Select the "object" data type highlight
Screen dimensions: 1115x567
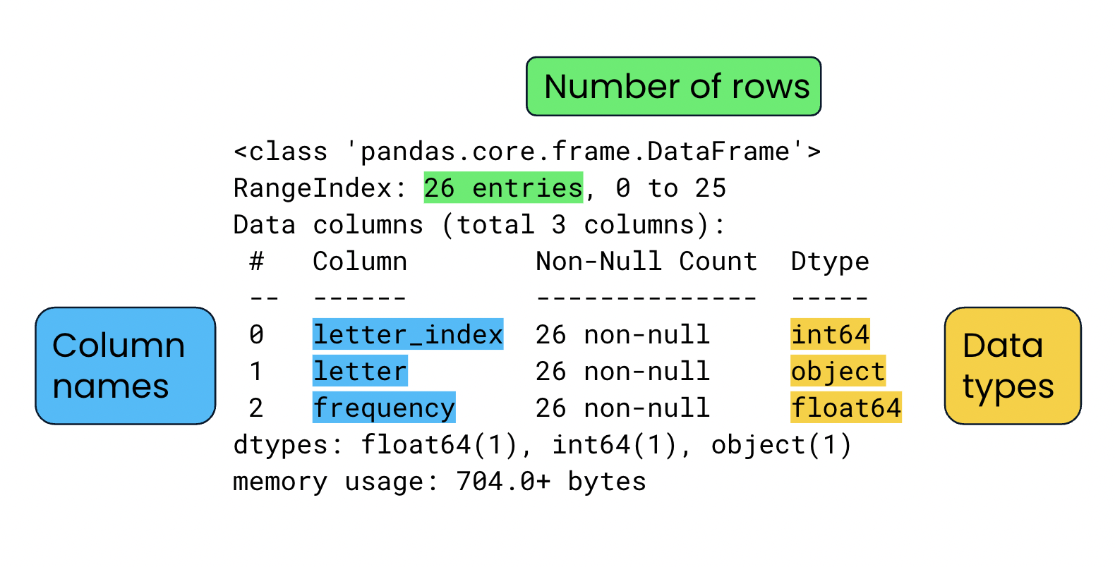click(838, 371)
